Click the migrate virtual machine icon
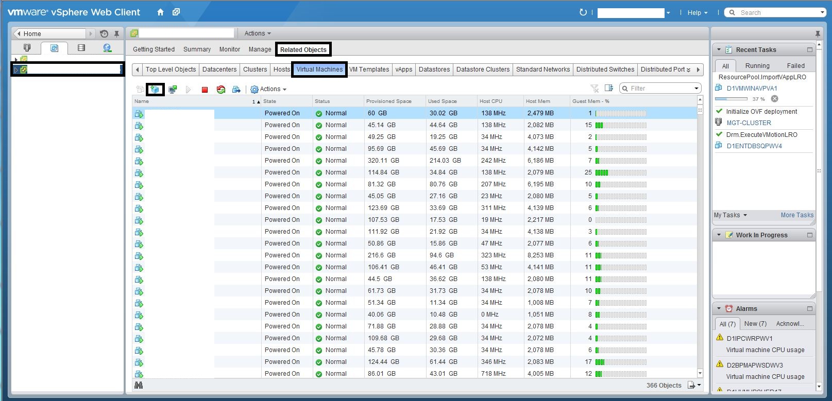Image resolution: width=832 pixels, height=401 pixels. 236,90
